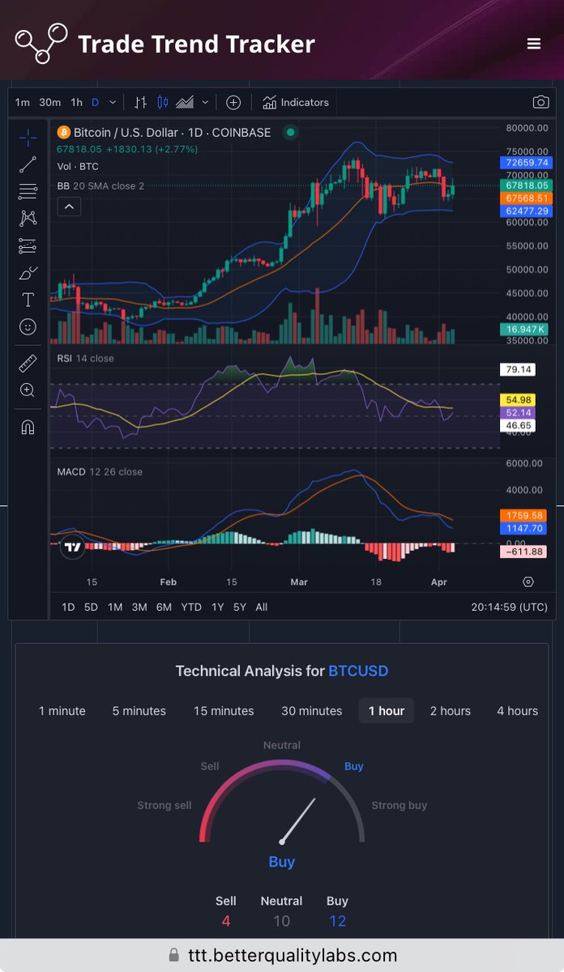This screenshot has width=564, height=972.
Task: Select the area chart style icon
Action: [185, 102]
